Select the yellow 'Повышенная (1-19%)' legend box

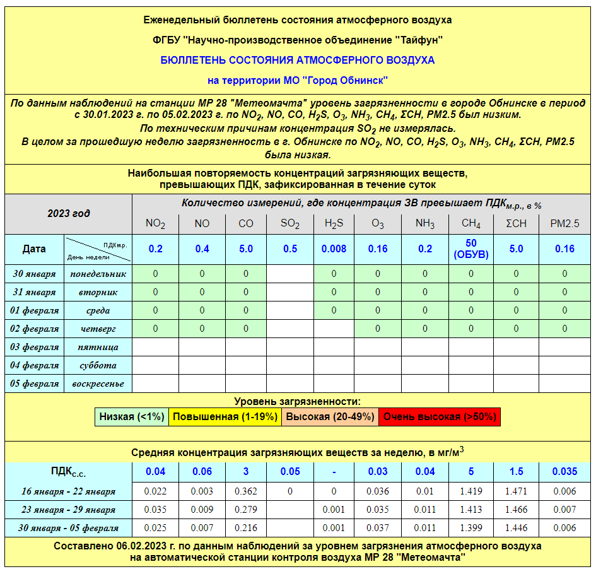[225, 417]
